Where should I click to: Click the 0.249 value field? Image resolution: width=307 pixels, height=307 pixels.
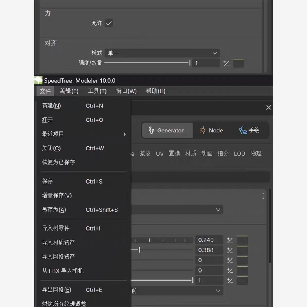click(209, 240)
